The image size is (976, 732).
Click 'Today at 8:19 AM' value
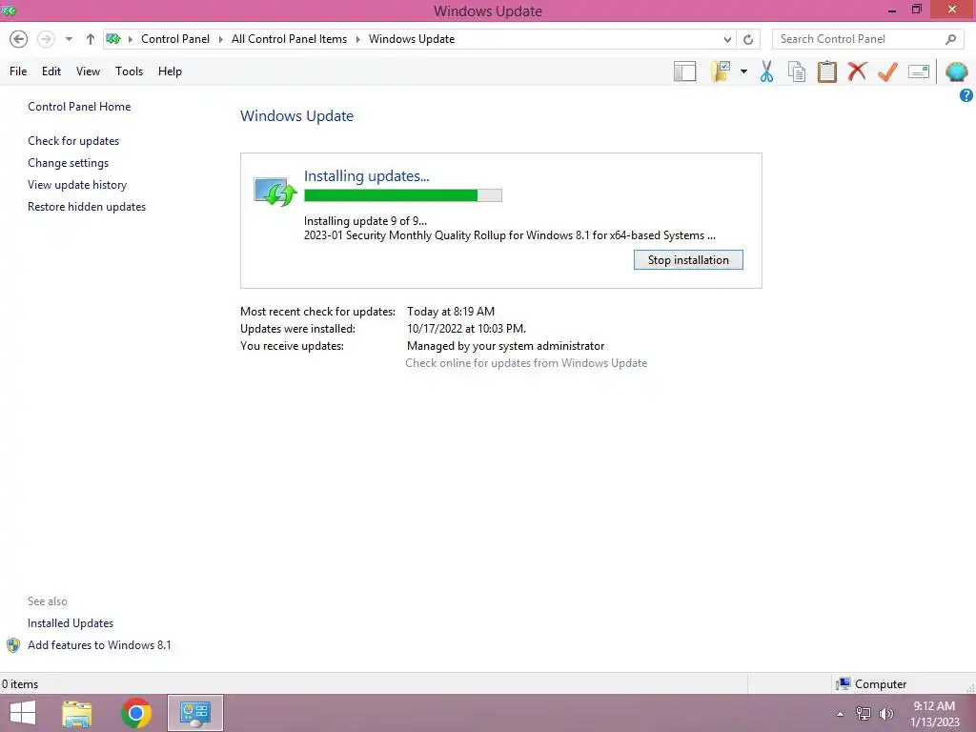pos(451,312)
